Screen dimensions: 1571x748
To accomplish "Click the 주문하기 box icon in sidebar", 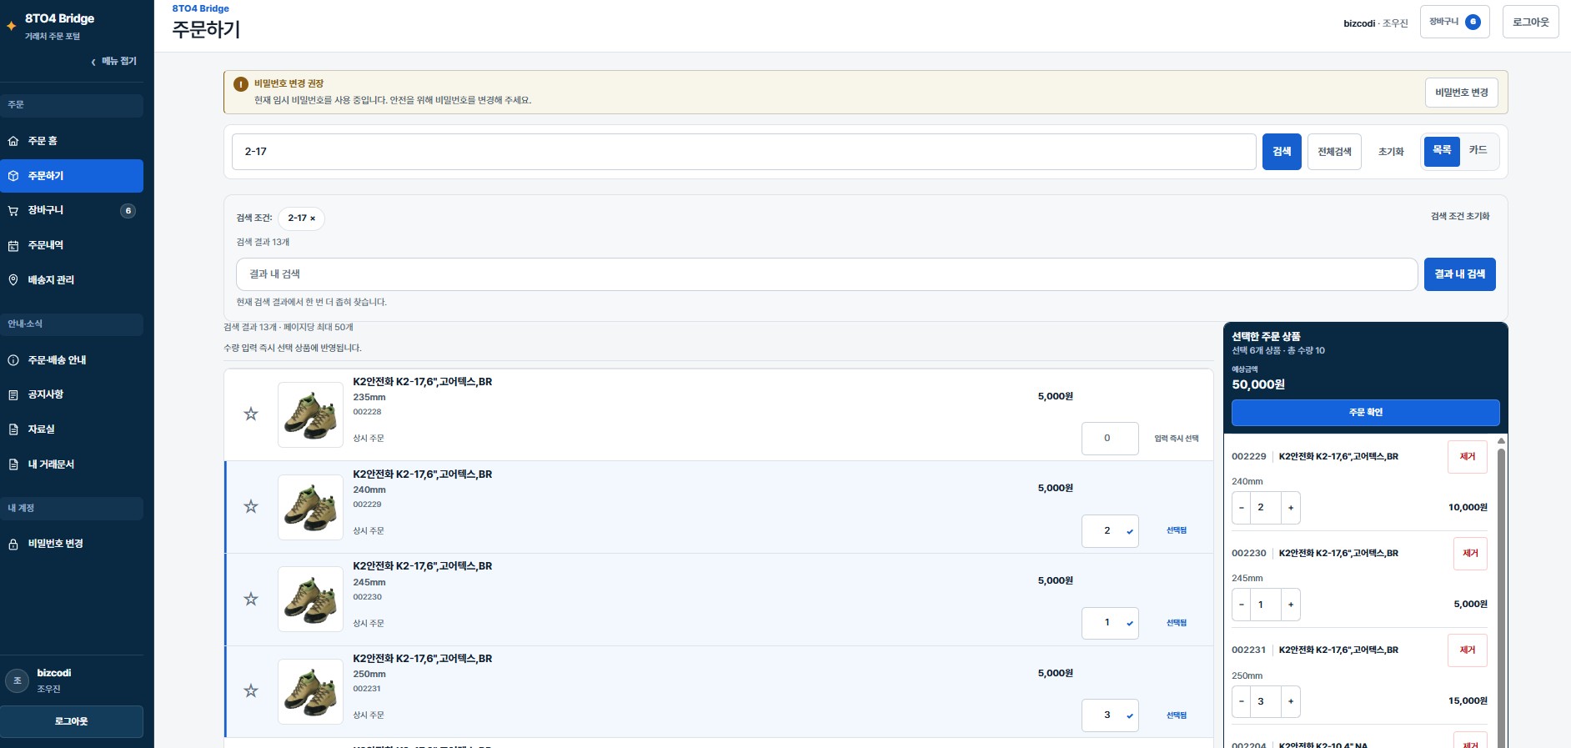I will 13,176.
